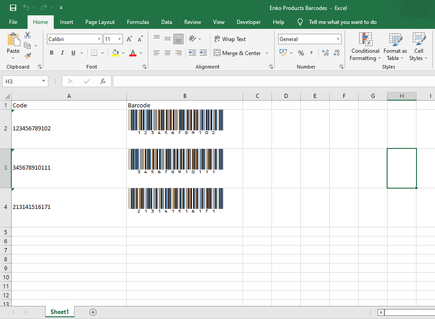Toggle Italic formatting

pyautogui.click(x=62, y=53)
